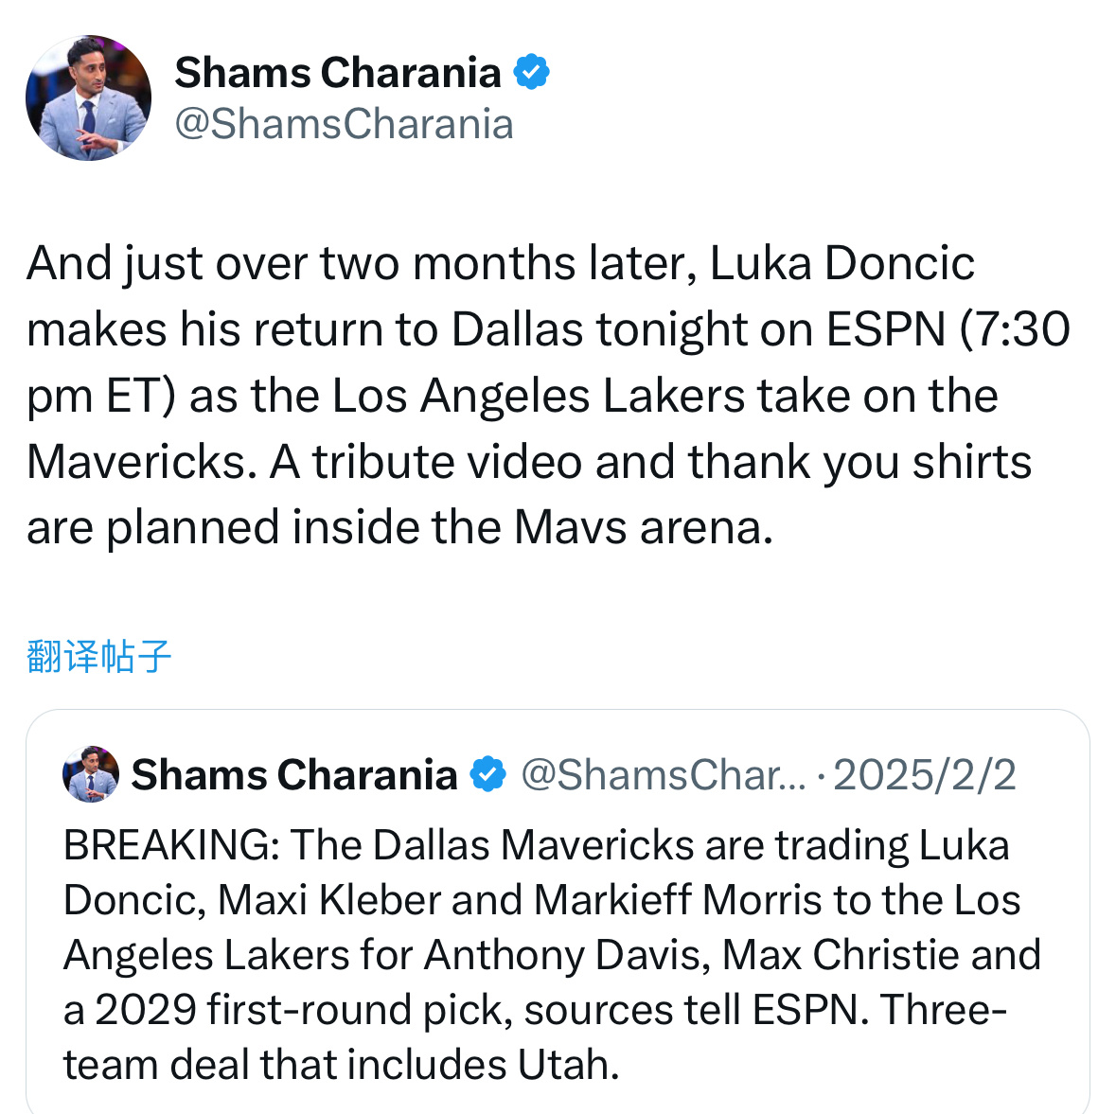
Task: Open the @ShamsCharania handle under the header name
Action: (x=344, y=124)
